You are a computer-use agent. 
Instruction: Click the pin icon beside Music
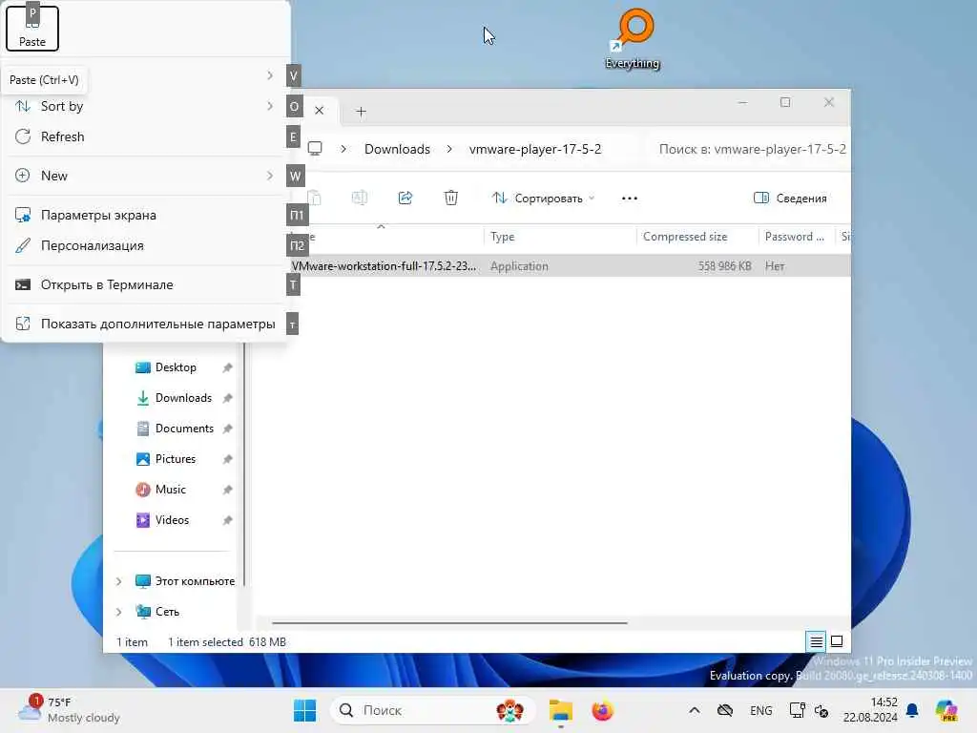coord(227,490)
